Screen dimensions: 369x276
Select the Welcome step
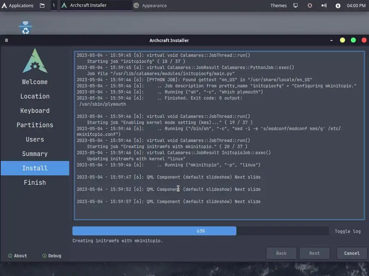pyautogui.click(x=35, y=82)
